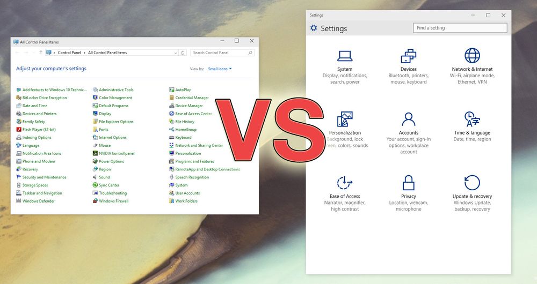Open File Explorer Options link
This screenshot has width=537, height=284.
(x=116, y=122)
